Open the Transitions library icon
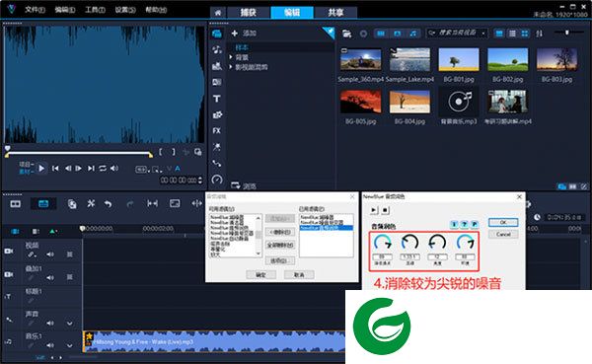The image size is (592, 364). [217, 82]
